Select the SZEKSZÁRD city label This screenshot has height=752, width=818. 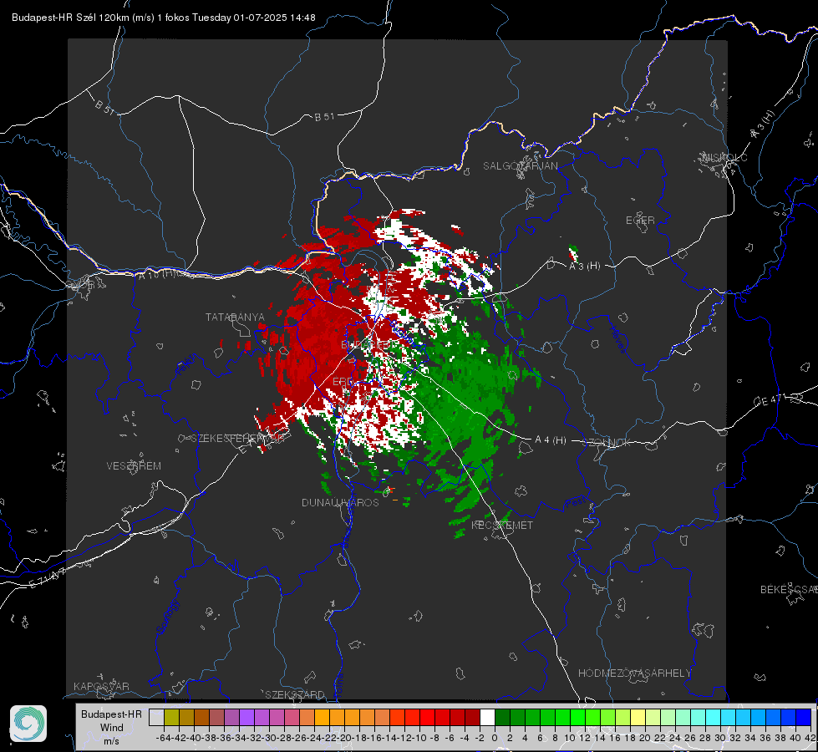(x=295, y=694)
